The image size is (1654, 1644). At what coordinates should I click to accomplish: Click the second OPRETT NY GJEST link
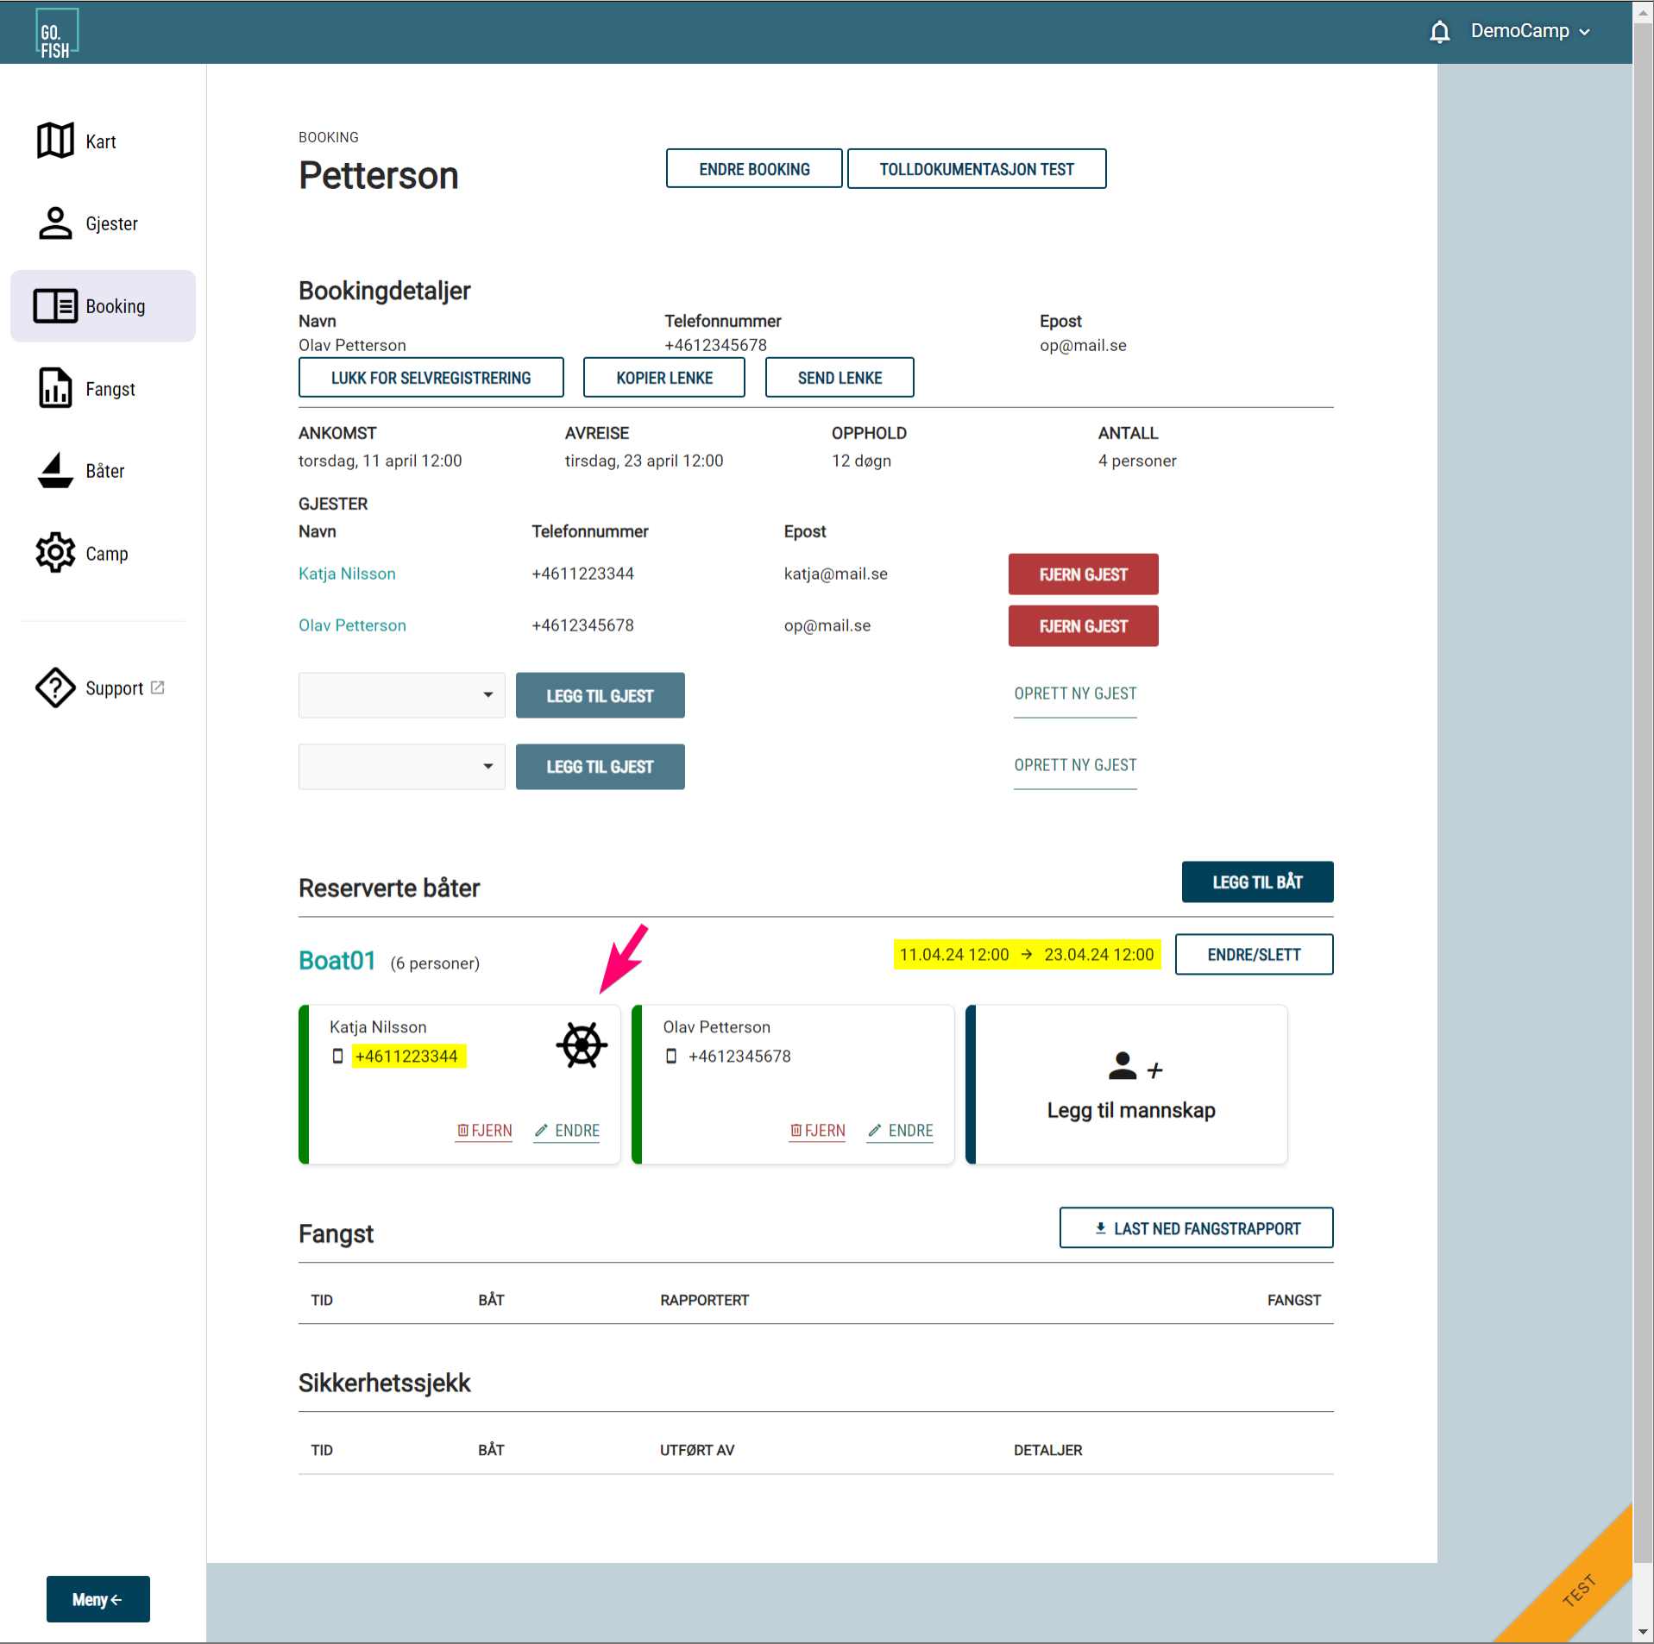(x=1075, y=765)
